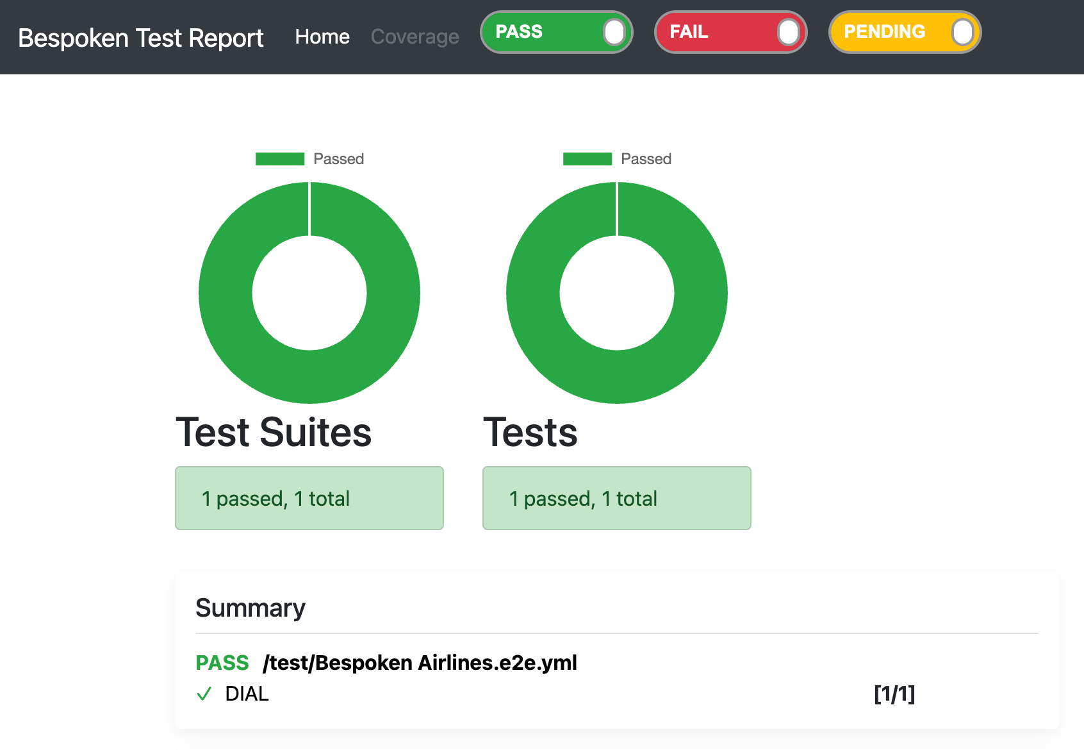Click the Tests heading
1084x750 pixels.
(530, 432)
